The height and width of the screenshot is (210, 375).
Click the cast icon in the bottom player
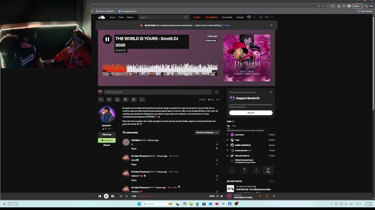click(217, 196)
